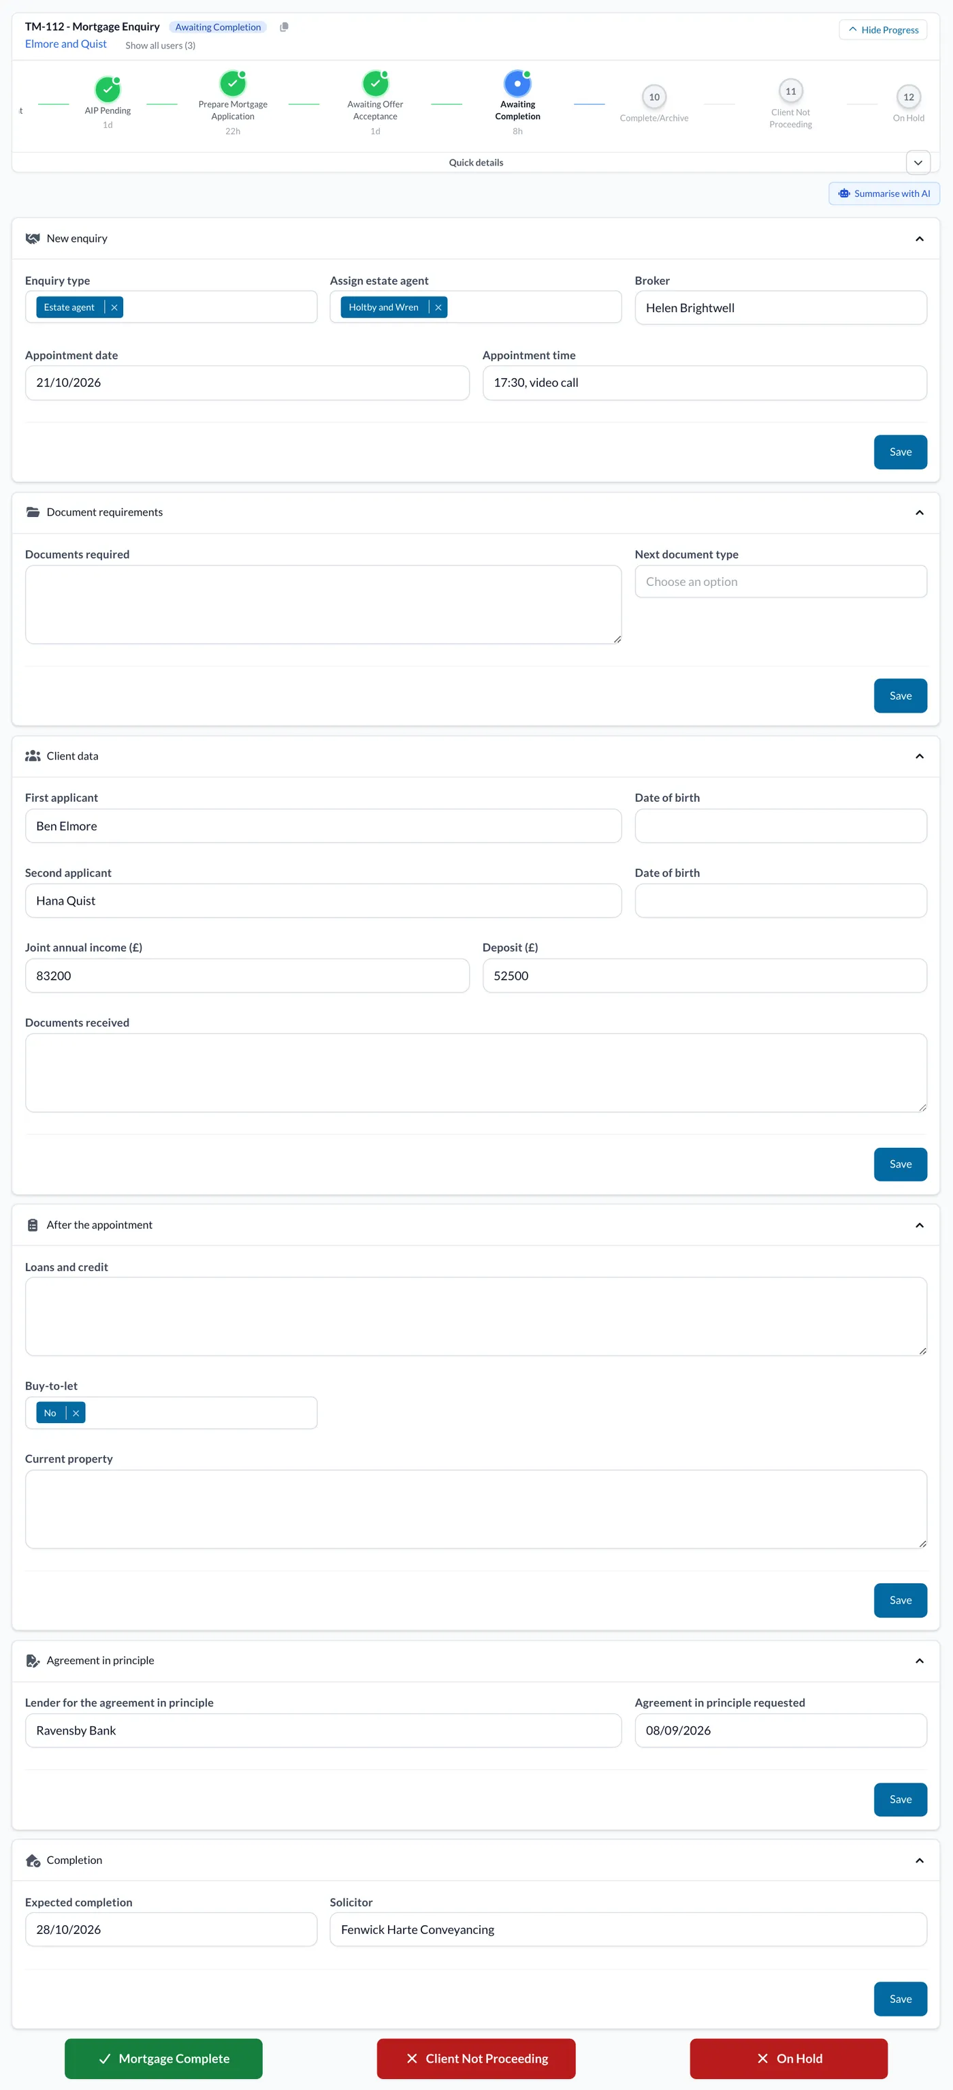Click the Expected completion date field
This screenshot has height=2090, width=953.
171,1929
